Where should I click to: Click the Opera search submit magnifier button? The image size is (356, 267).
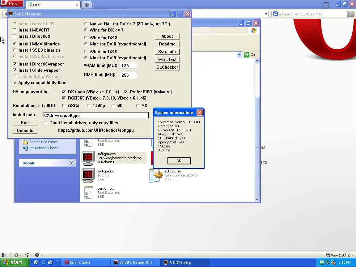tap(350, 14)
